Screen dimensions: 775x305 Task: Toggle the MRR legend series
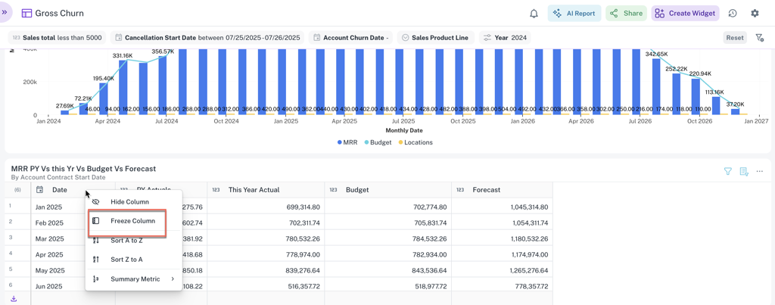point(347,142)
